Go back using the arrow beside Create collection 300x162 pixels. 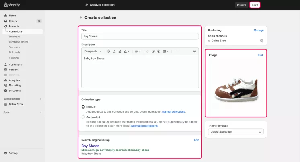[81, 18]
